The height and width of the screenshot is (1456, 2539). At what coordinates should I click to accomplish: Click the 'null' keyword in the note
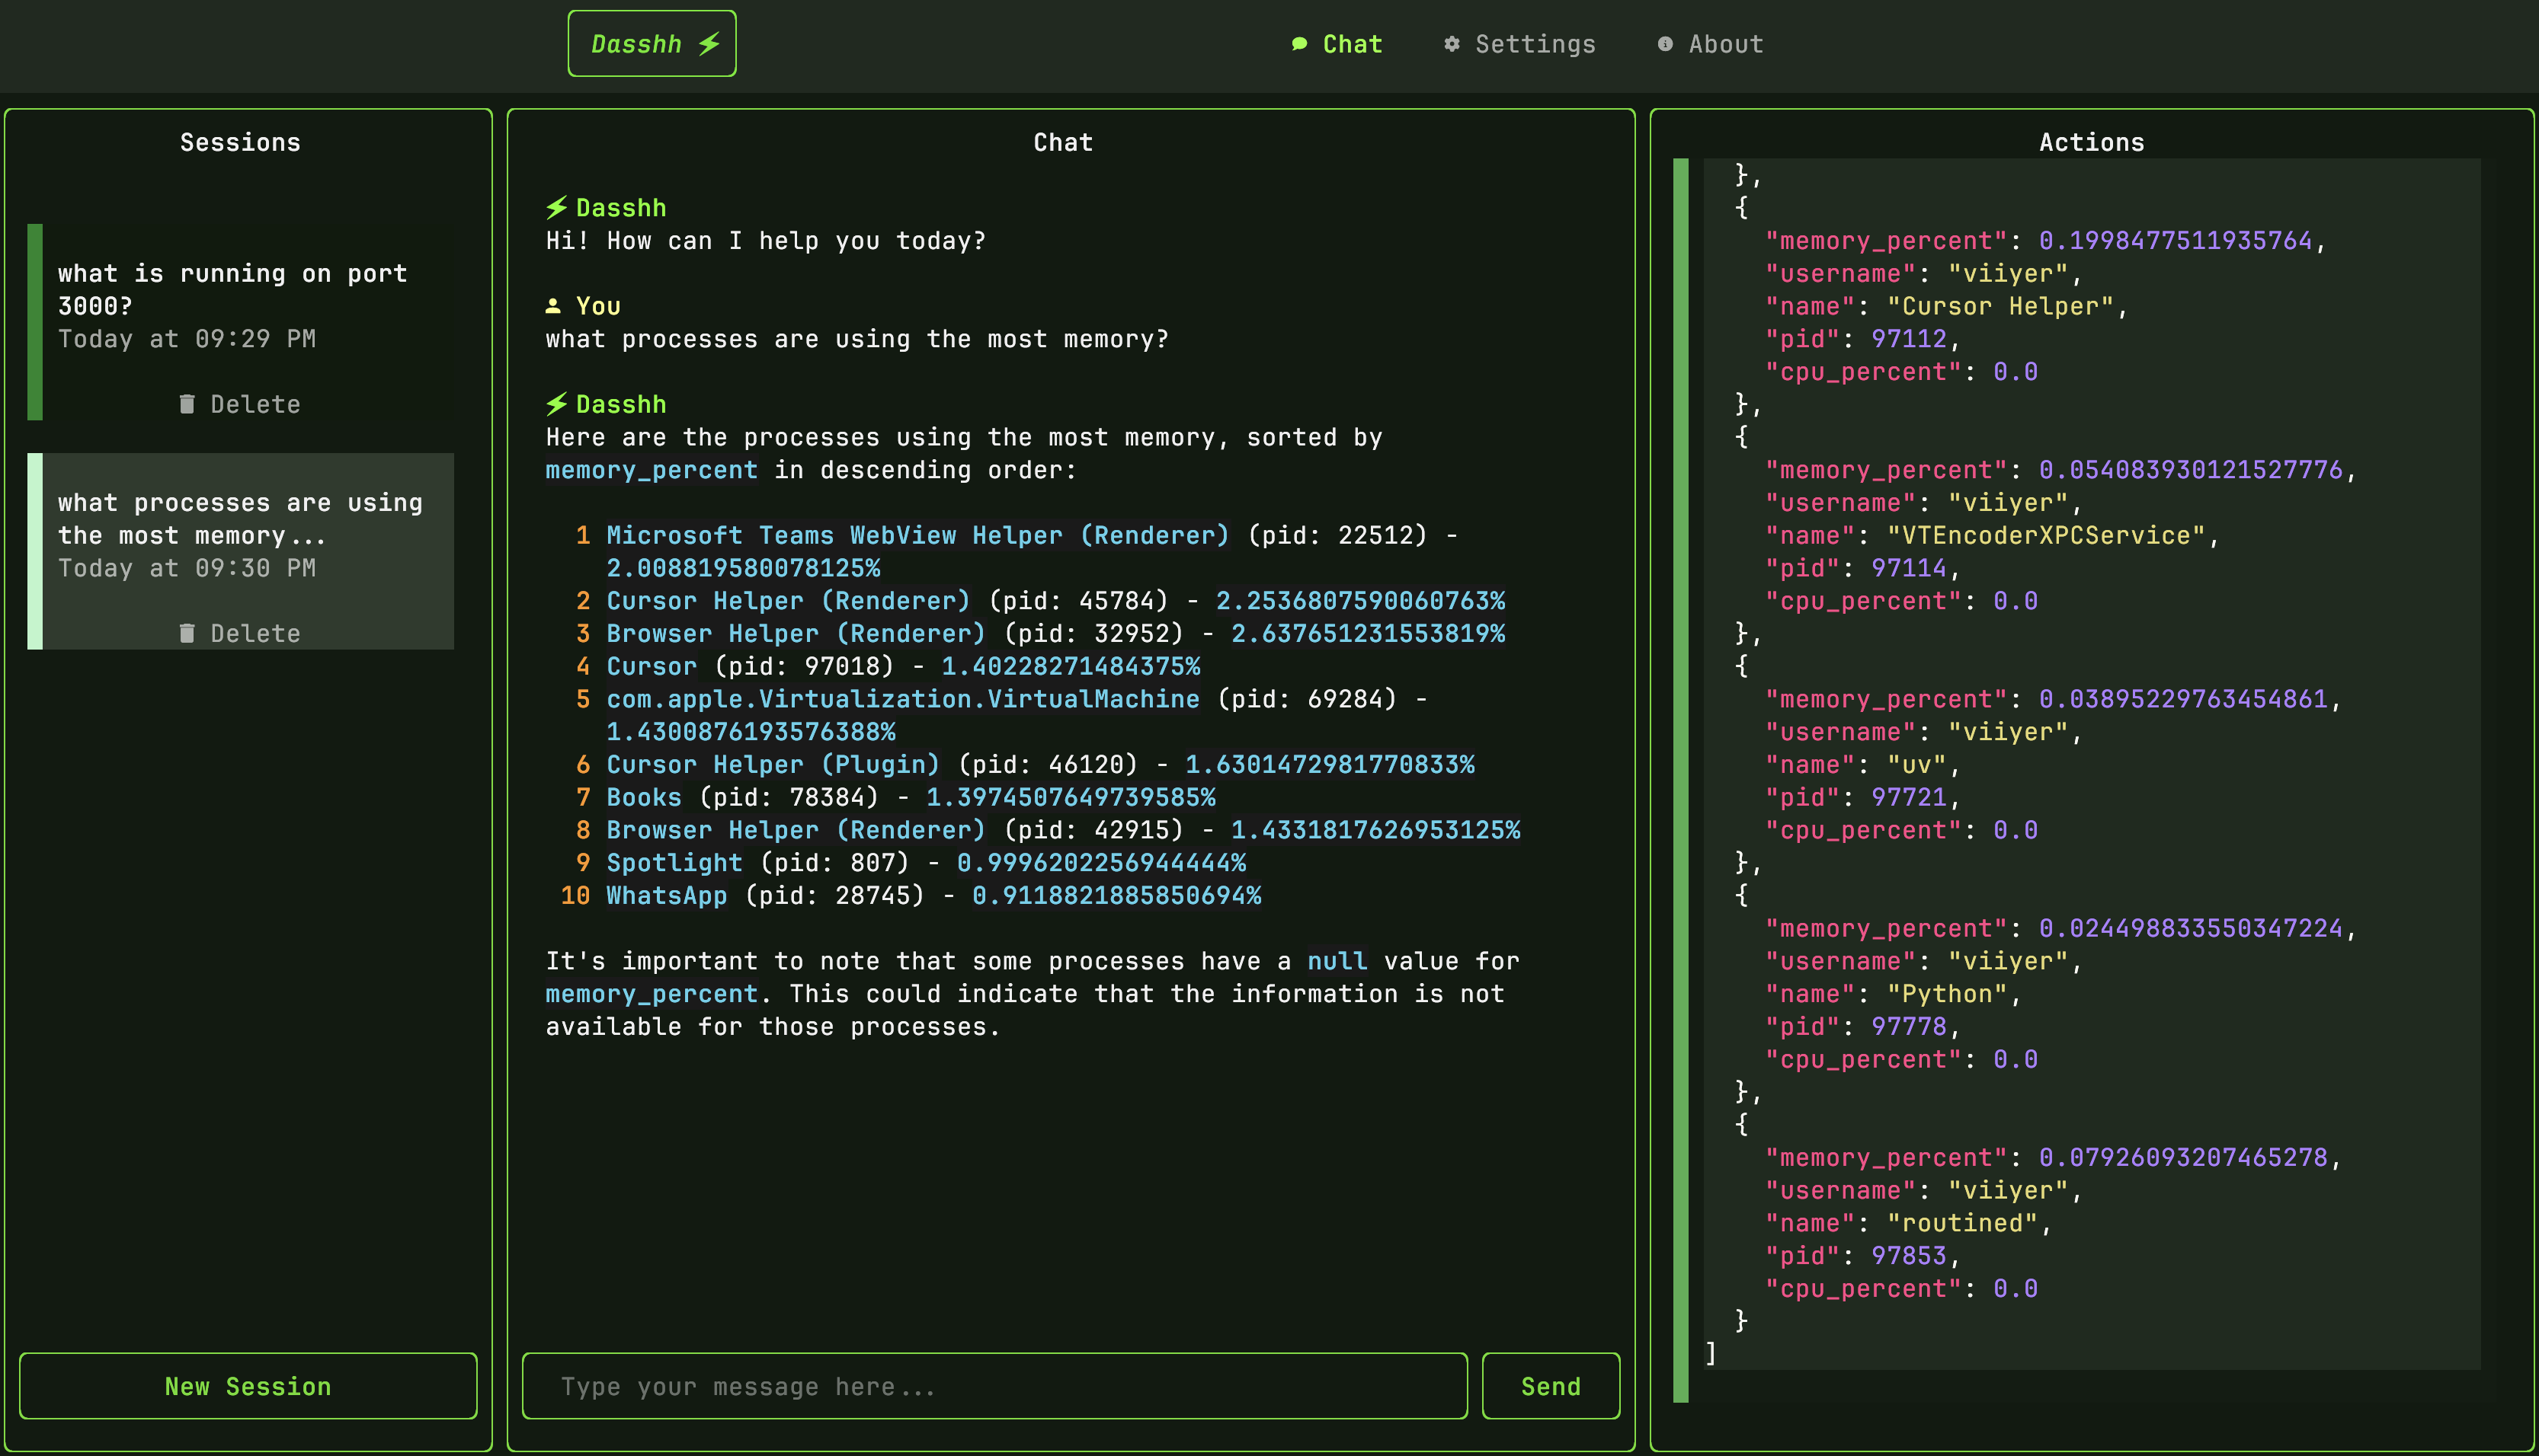tap(1337, 961)
